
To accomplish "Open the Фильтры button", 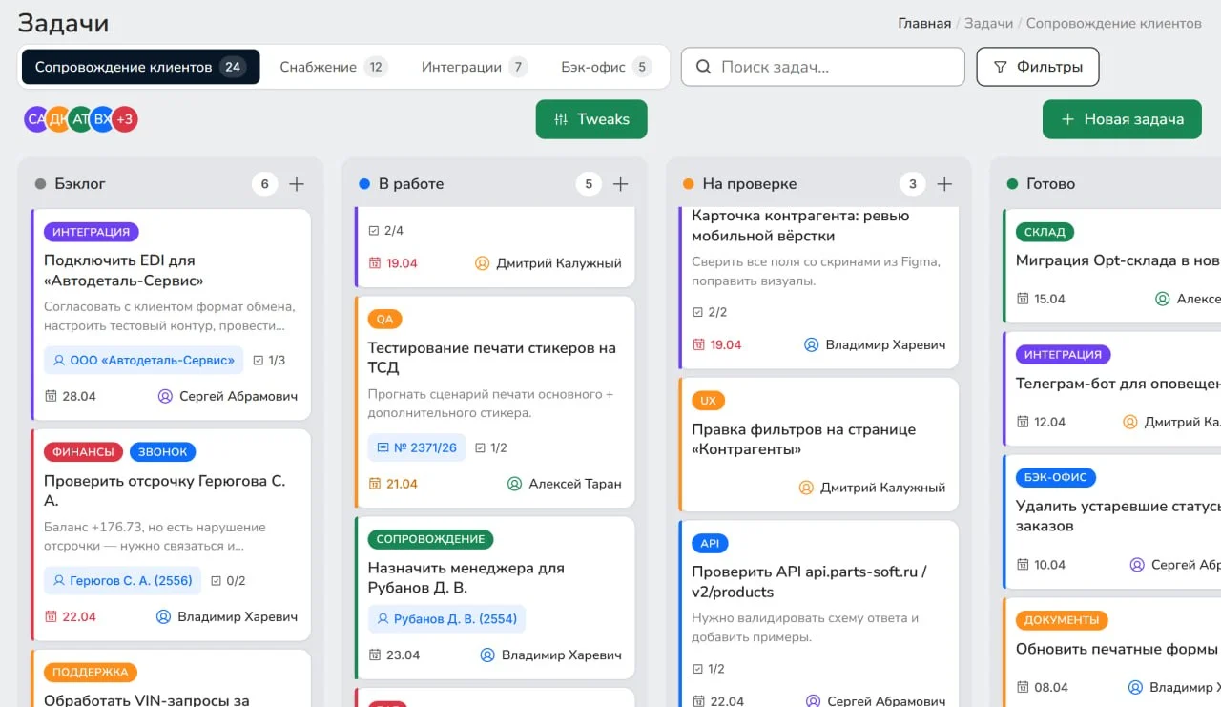I will point(1038,67).
